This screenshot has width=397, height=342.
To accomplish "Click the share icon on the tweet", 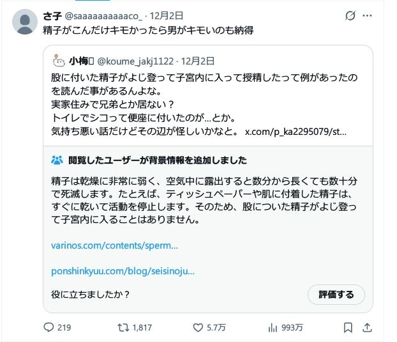I will (367, 327).
